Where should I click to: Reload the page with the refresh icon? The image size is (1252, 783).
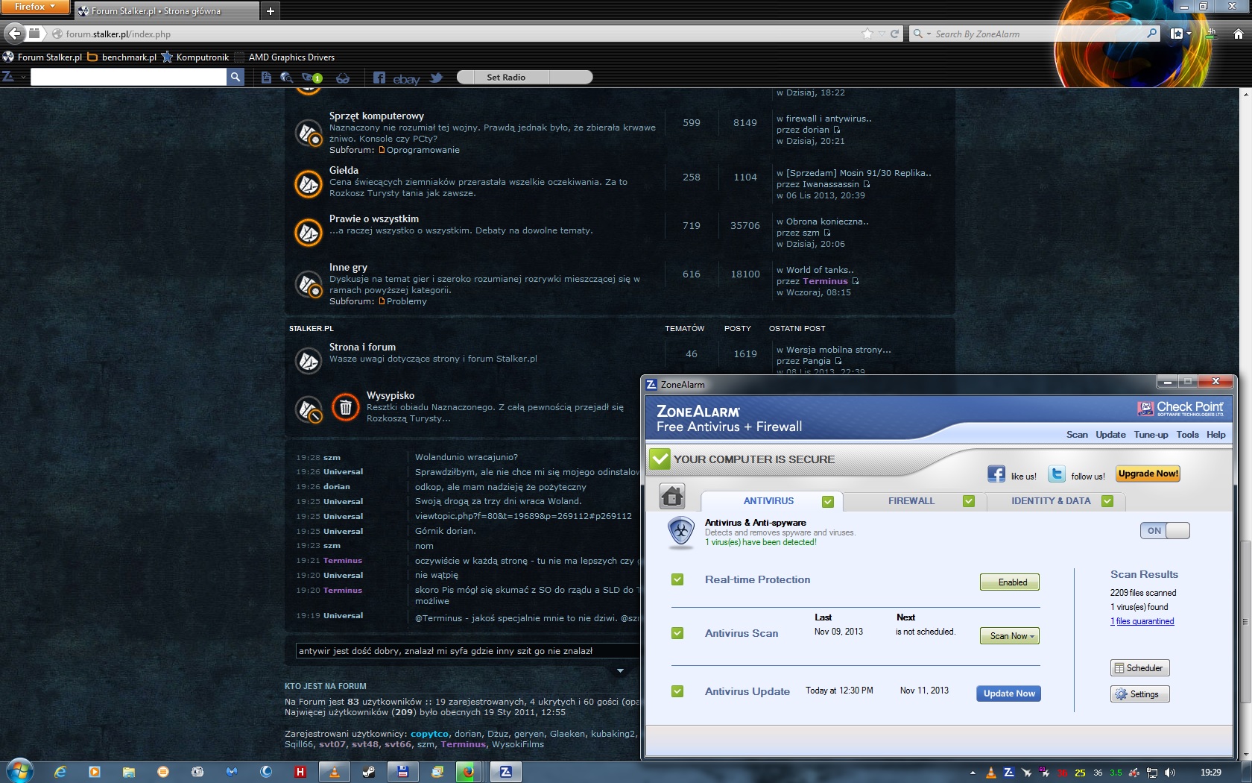(894, 34)
